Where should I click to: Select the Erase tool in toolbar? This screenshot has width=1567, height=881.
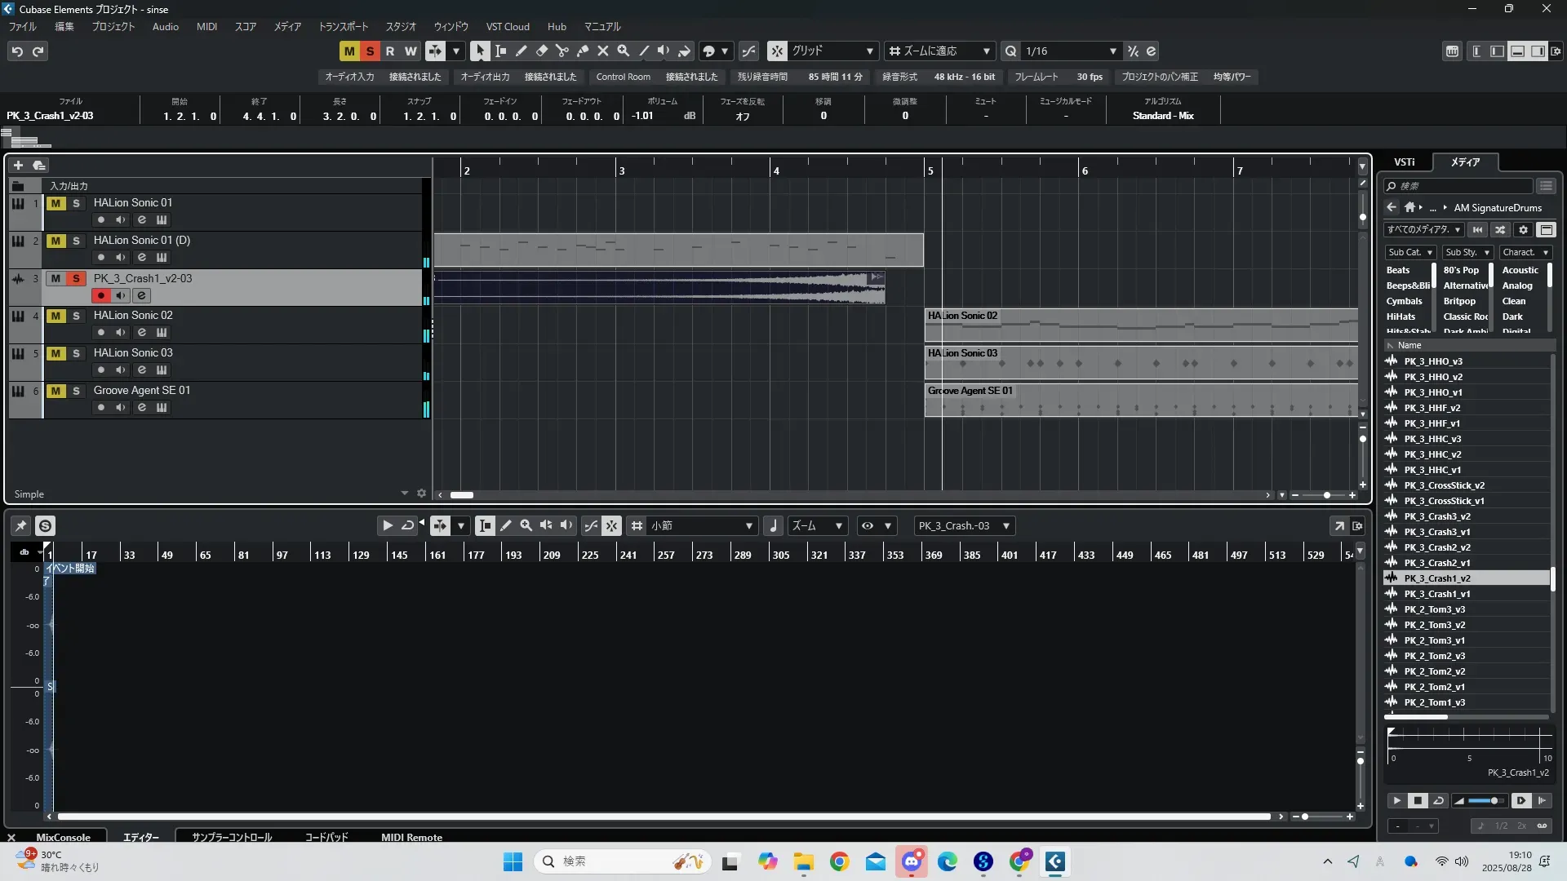(542, 51)
